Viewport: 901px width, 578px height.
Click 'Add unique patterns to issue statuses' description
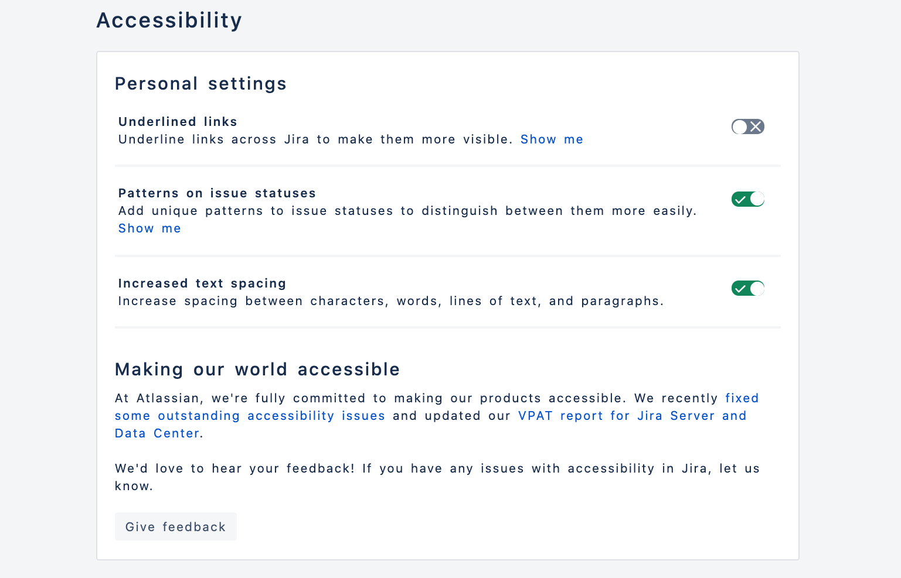407,211
